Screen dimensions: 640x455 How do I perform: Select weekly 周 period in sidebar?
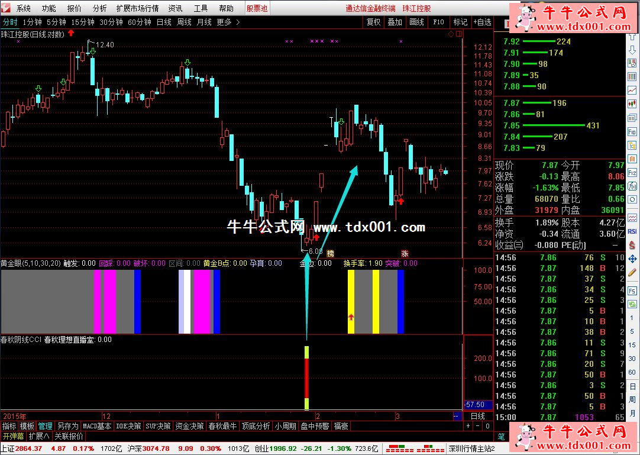pos(632,400)
